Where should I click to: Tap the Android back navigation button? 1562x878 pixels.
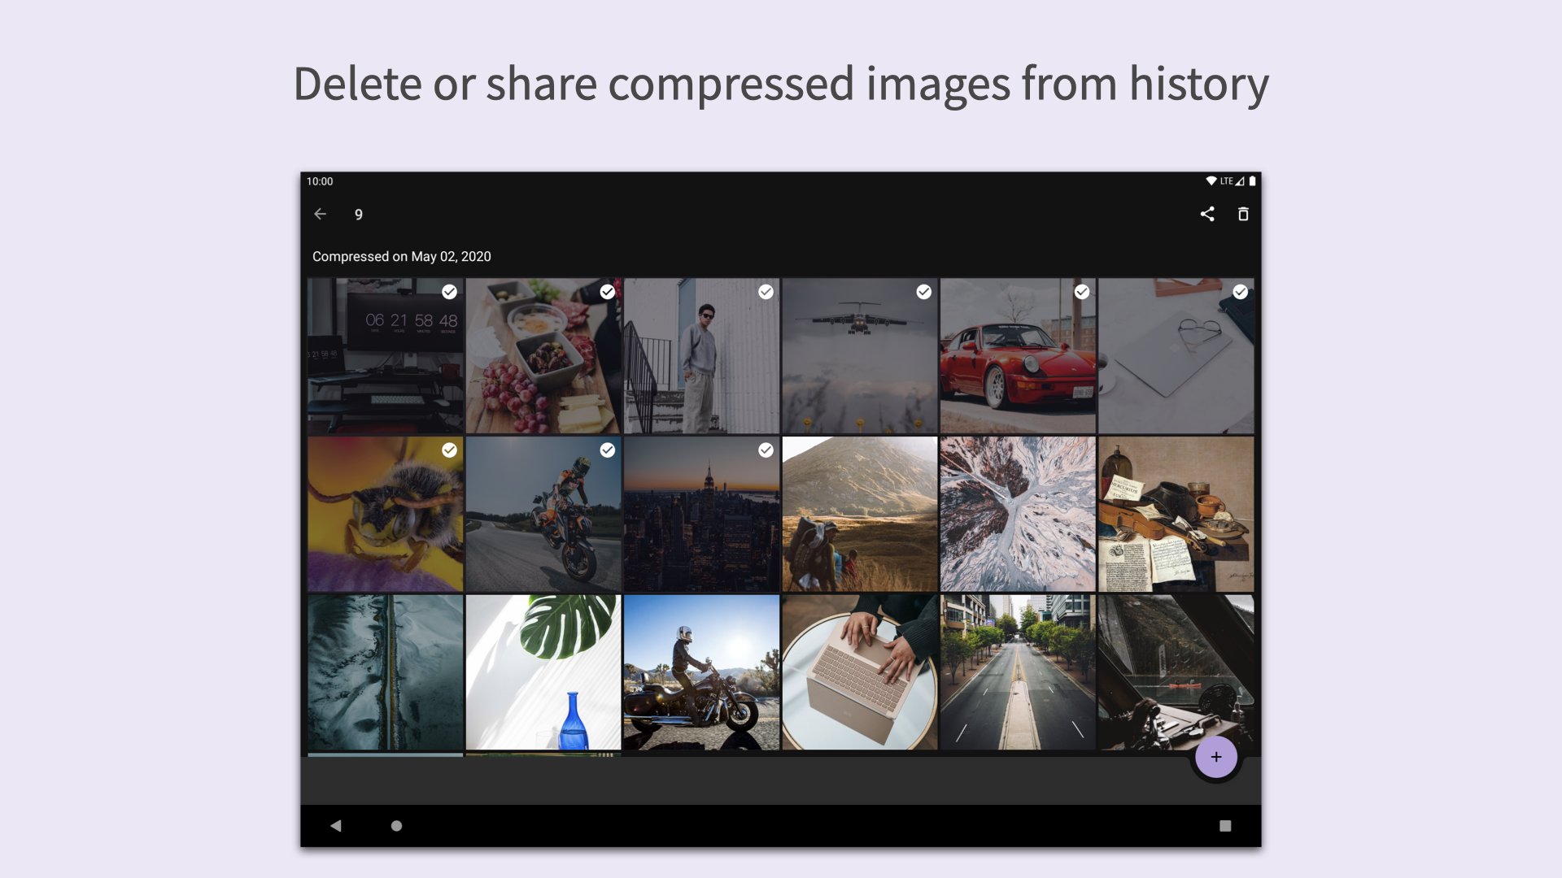(x=336, y=825)
